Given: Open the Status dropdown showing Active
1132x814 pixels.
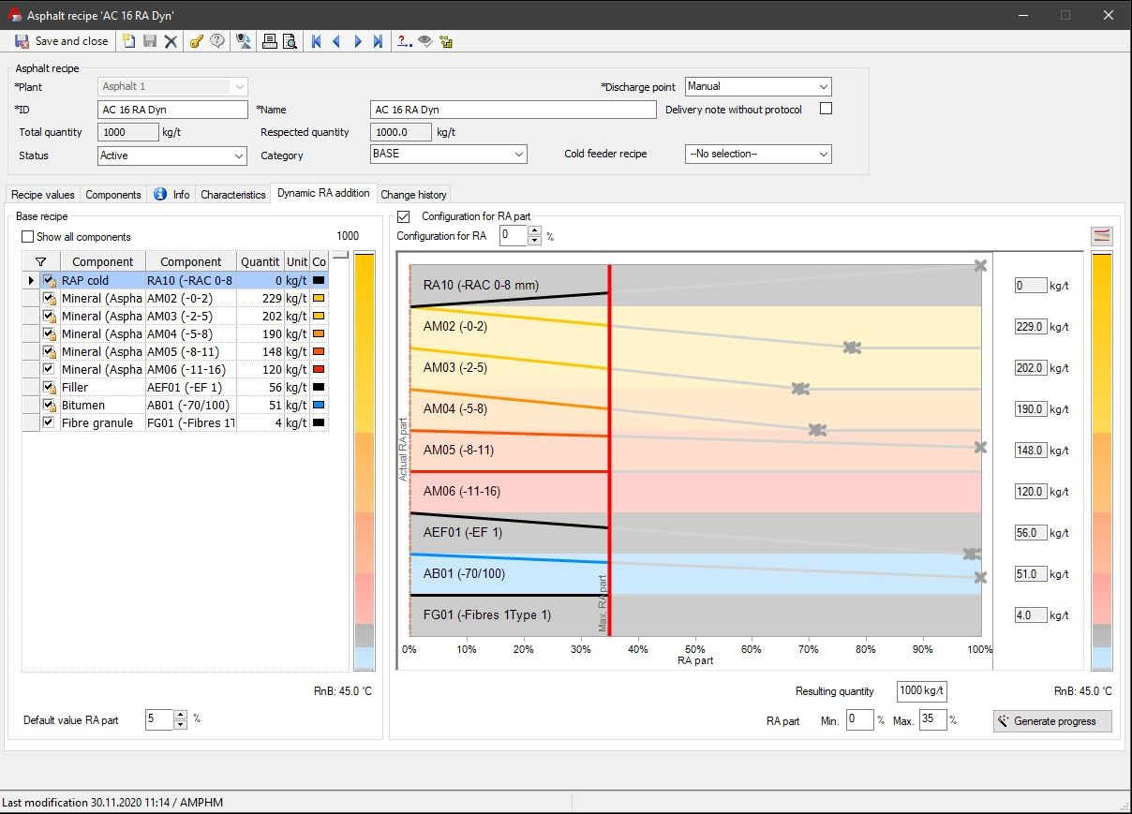Looking at the screenshot, I should [x=172, y=155].
